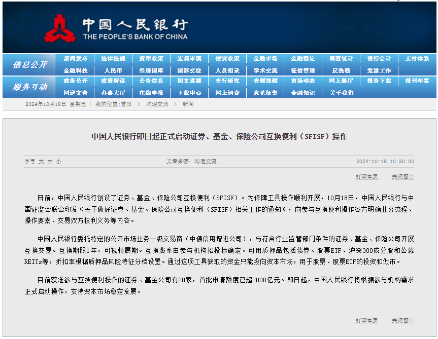Set font size to 小

pyautogui.click(x=59, y=162)
